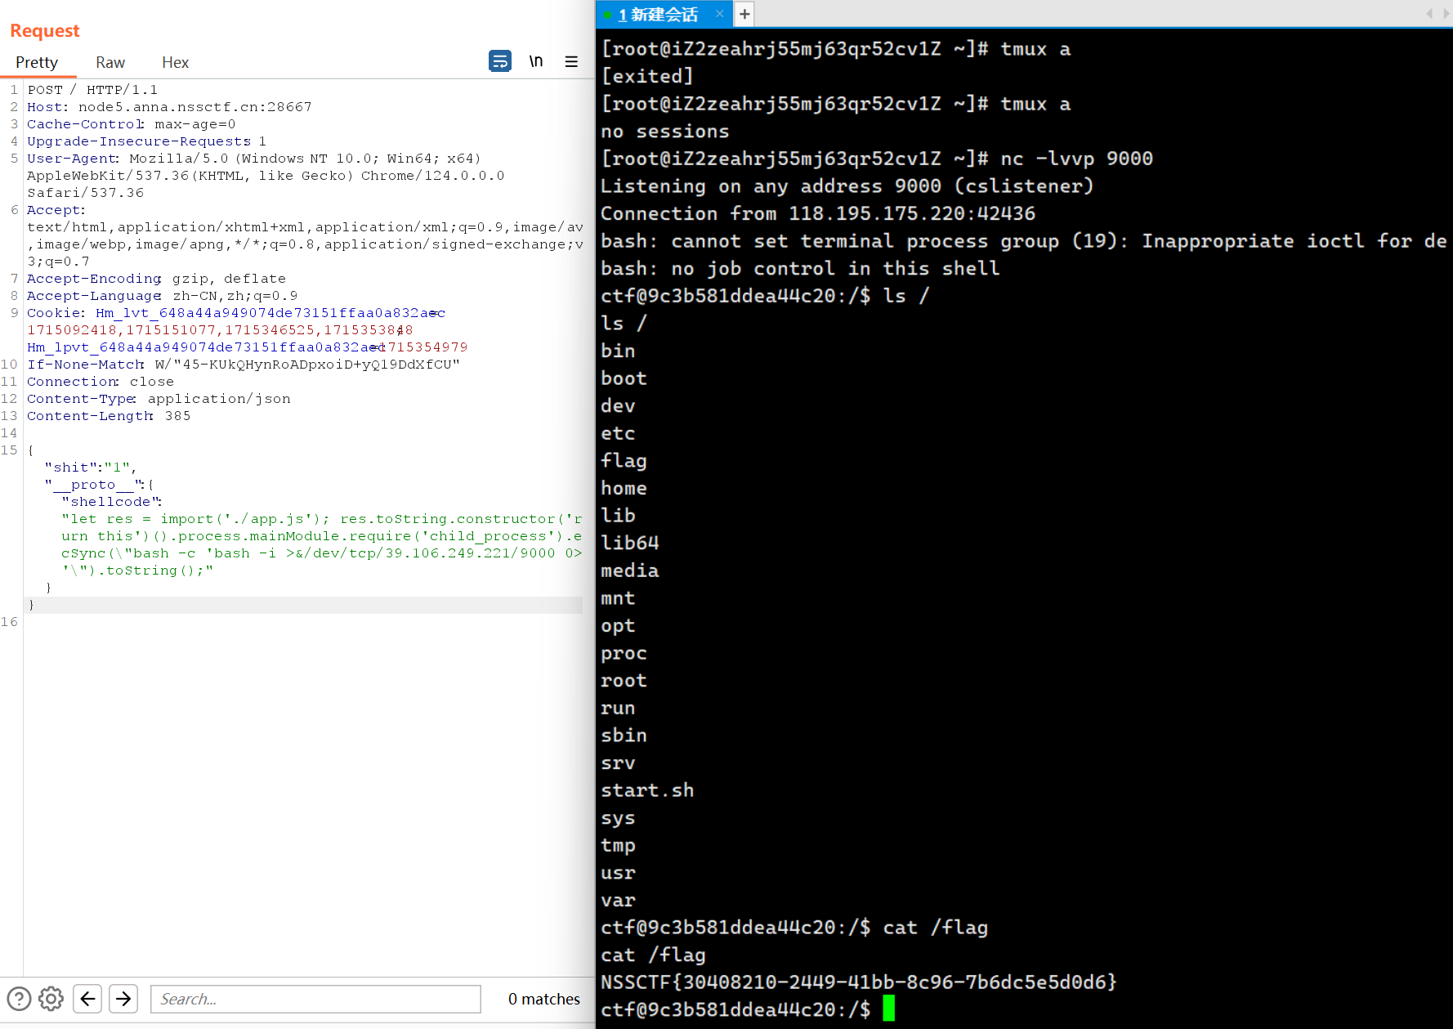Click the Host header line
The height and width of the screenshot is (1029, 1453).
169,107
